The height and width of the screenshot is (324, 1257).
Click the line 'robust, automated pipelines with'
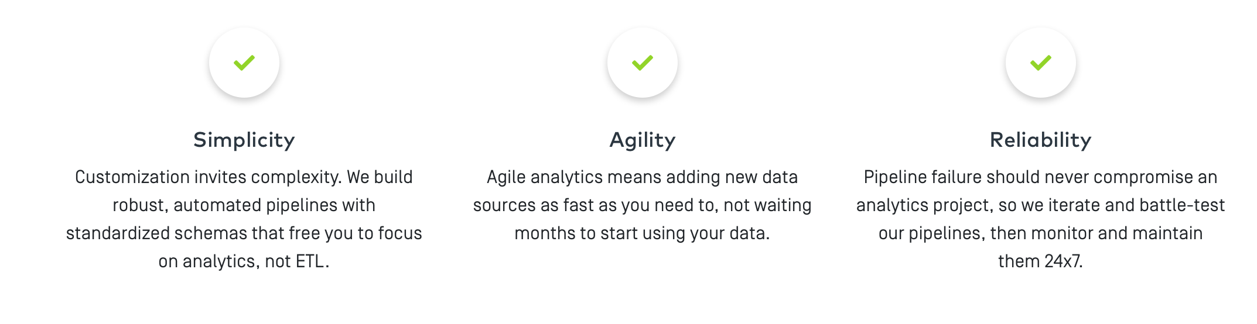[244, 205]
